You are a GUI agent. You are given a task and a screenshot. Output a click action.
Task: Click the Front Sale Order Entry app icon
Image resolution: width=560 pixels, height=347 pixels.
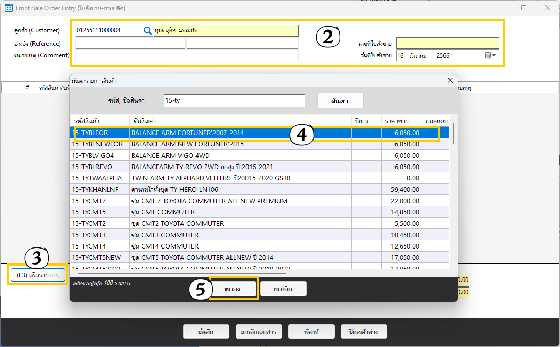[9, 8]
